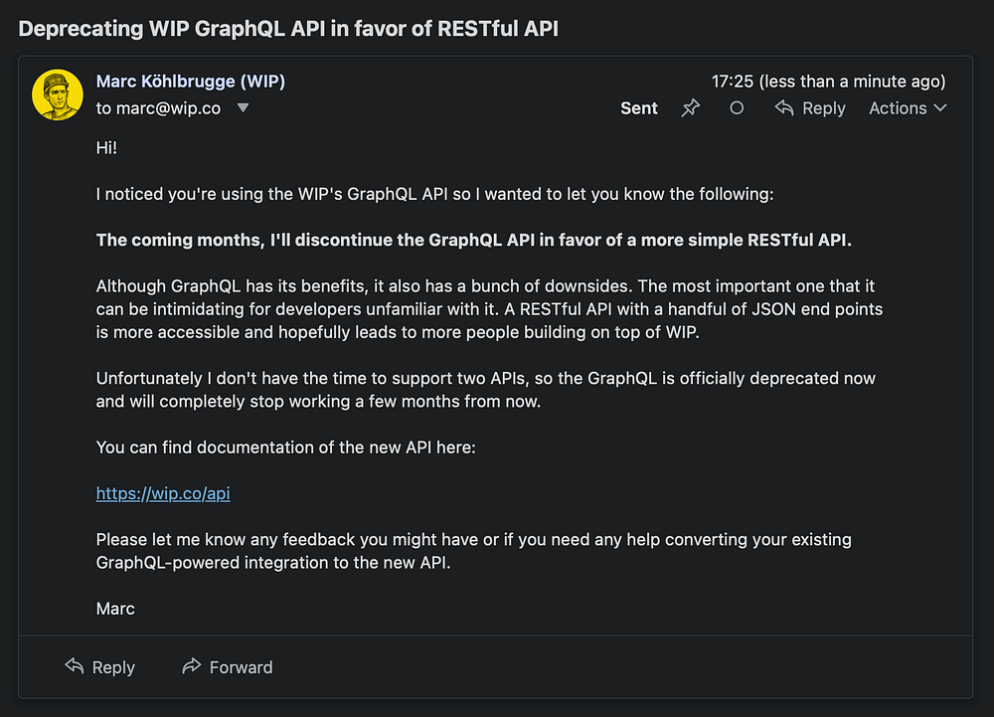Click the subject line 'Deprecating WIP GraphQL API'
This screenshot has width=994, height=717.
point(288,29)
